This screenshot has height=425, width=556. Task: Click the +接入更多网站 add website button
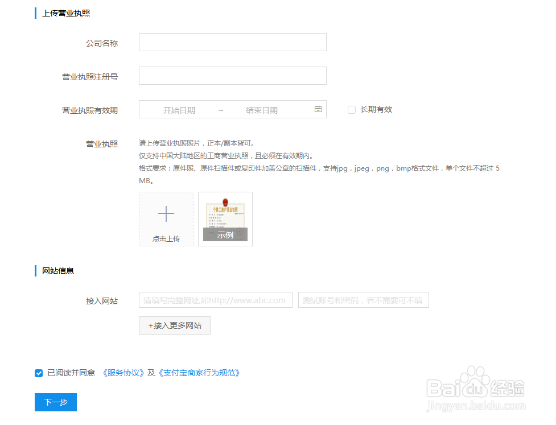[174, 325]
